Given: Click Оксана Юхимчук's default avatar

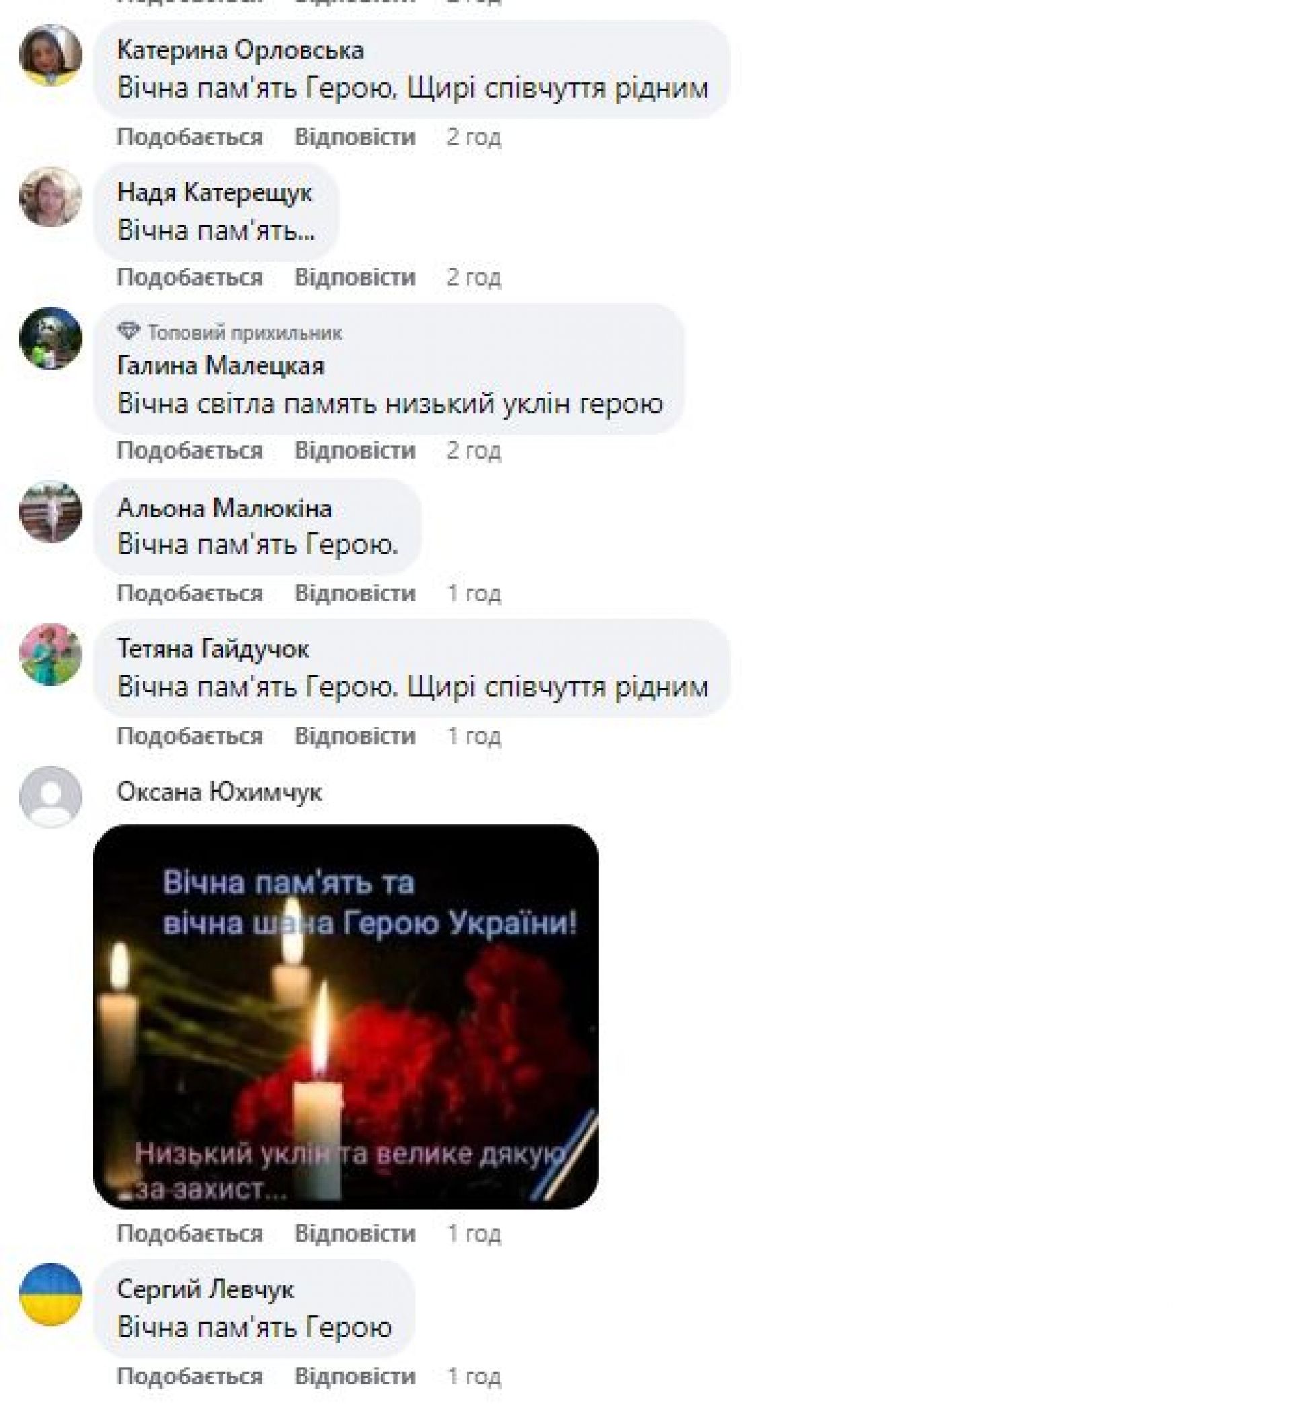Looking at the screenshot, I should tap(50, 797).
